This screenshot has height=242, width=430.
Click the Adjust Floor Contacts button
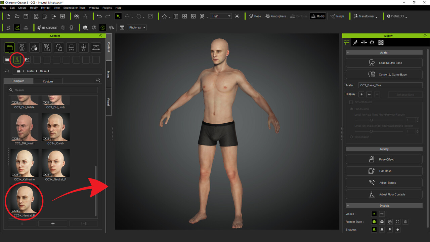(384, 194)
